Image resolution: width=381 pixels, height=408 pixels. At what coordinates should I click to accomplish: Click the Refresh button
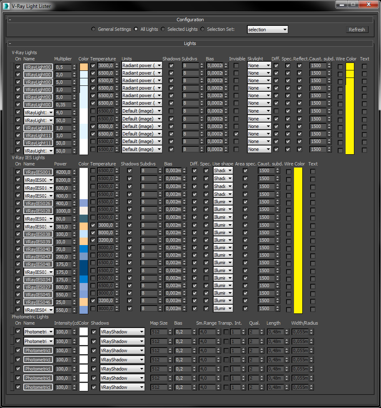click(357, 30)
